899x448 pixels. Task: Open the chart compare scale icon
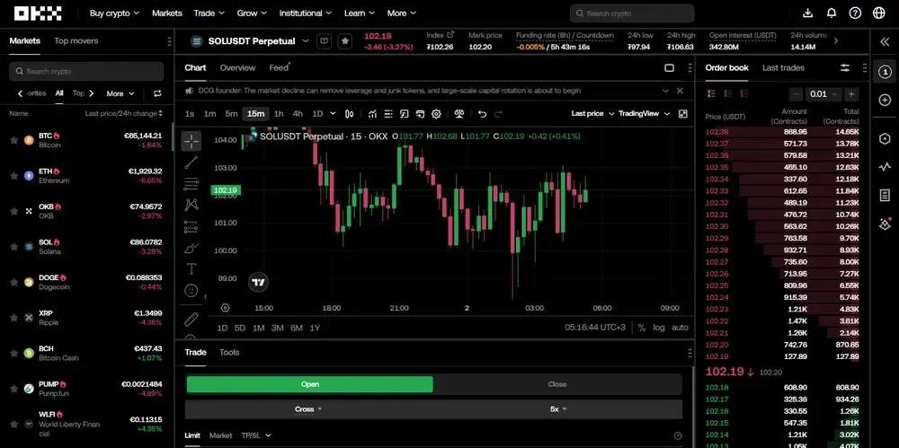458,114
